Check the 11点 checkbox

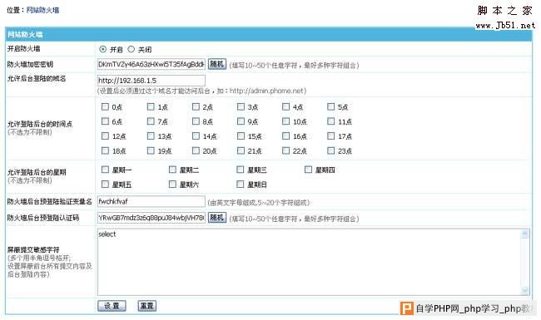(330, 121)
